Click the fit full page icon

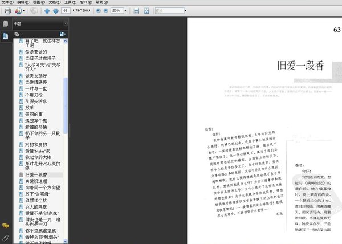click(x=146, y=11)
